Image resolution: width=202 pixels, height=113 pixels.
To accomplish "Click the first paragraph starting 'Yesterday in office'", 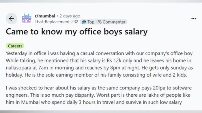I will [x=100, y=64].
